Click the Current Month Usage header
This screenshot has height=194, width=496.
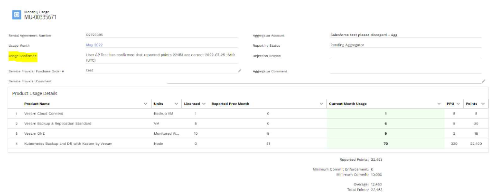pos(348,104)
